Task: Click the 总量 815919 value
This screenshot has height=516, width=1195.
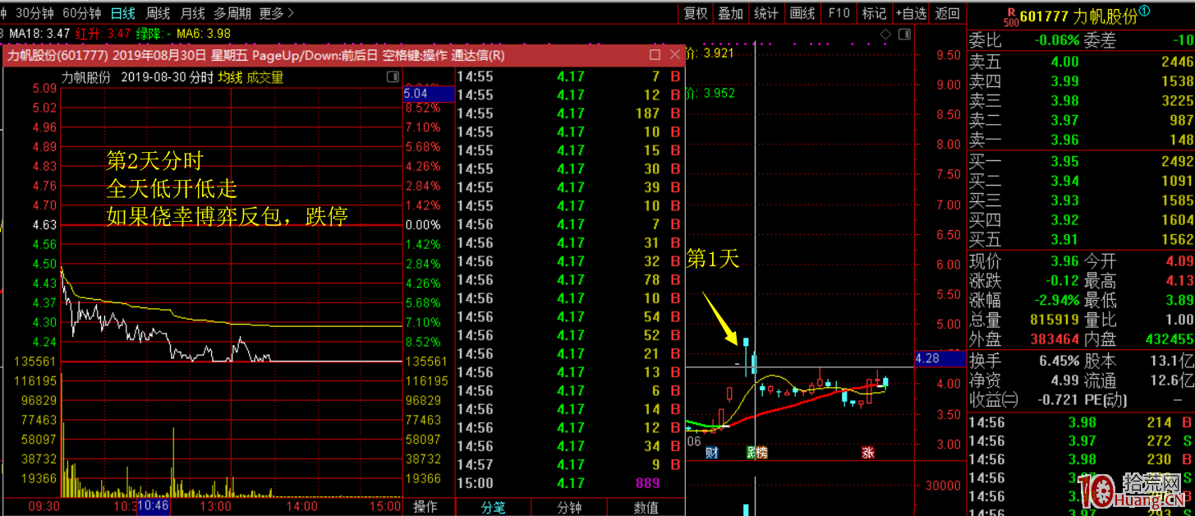Action: 1055,320
